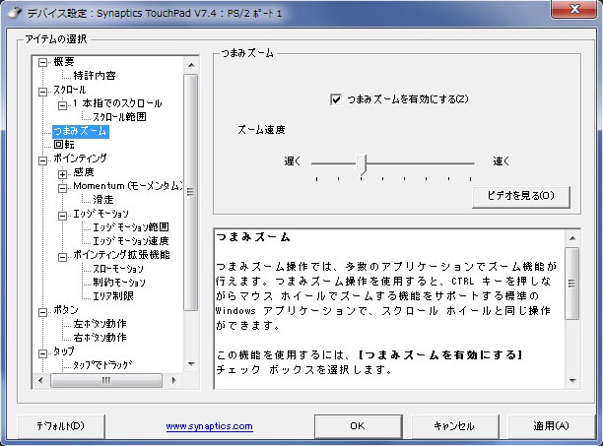Screen dimensions: 603x446
Task: Click the ズーム速度 slider thumb
Action: [361, 164]
